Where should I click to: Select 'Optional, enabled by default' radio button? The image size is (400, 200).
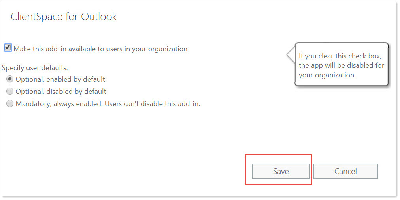click(10, 79)
